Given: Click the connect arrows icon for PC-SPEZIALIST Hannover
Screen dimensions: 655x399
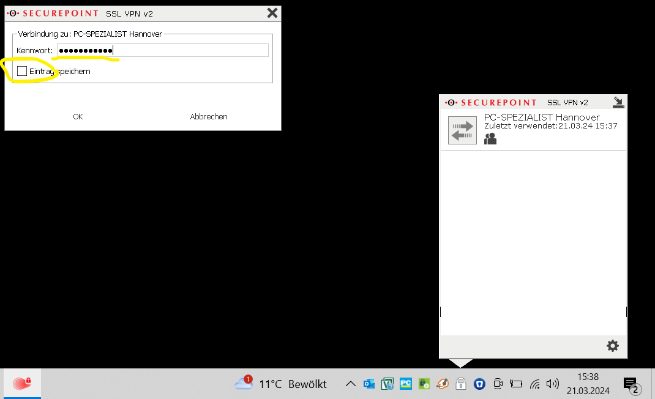Looking at the screenshot, I should 462,130.
